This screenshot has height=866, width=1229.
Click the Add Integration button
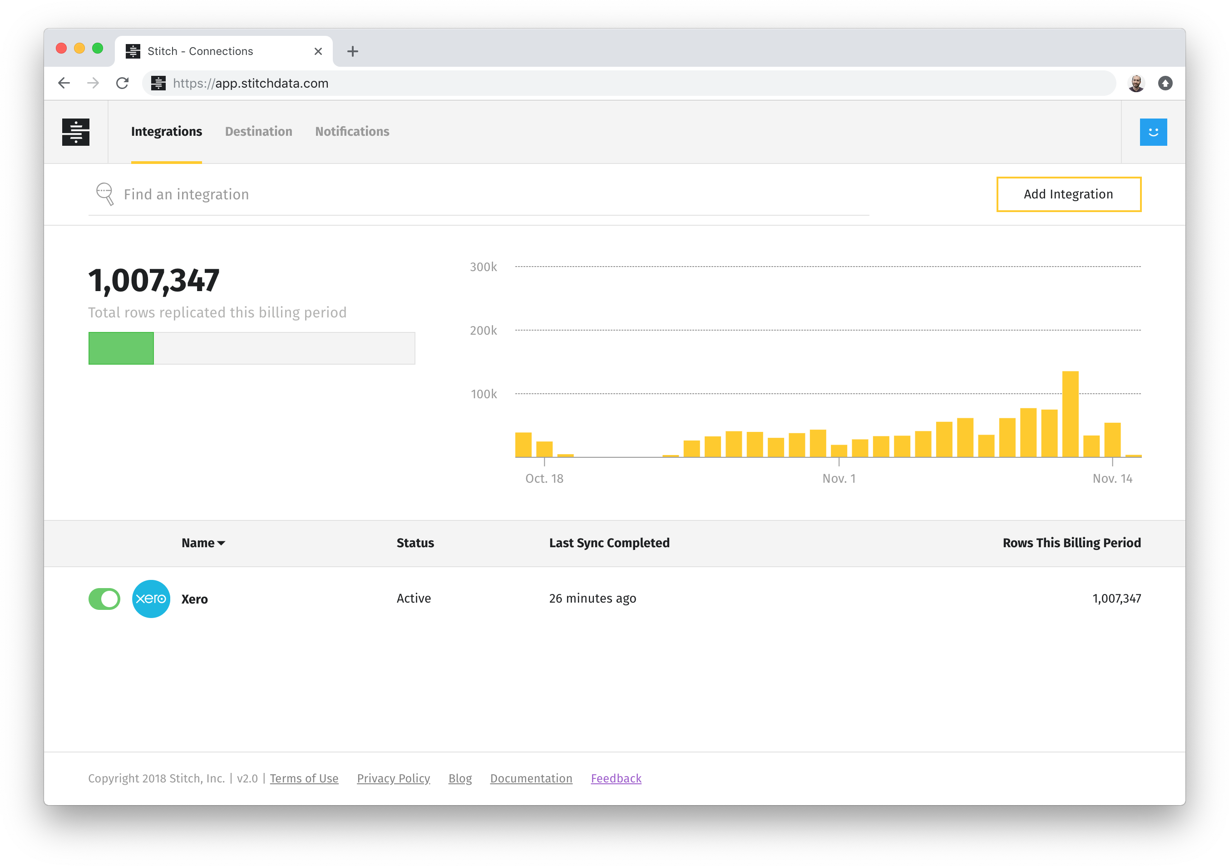click(1068, 194)
